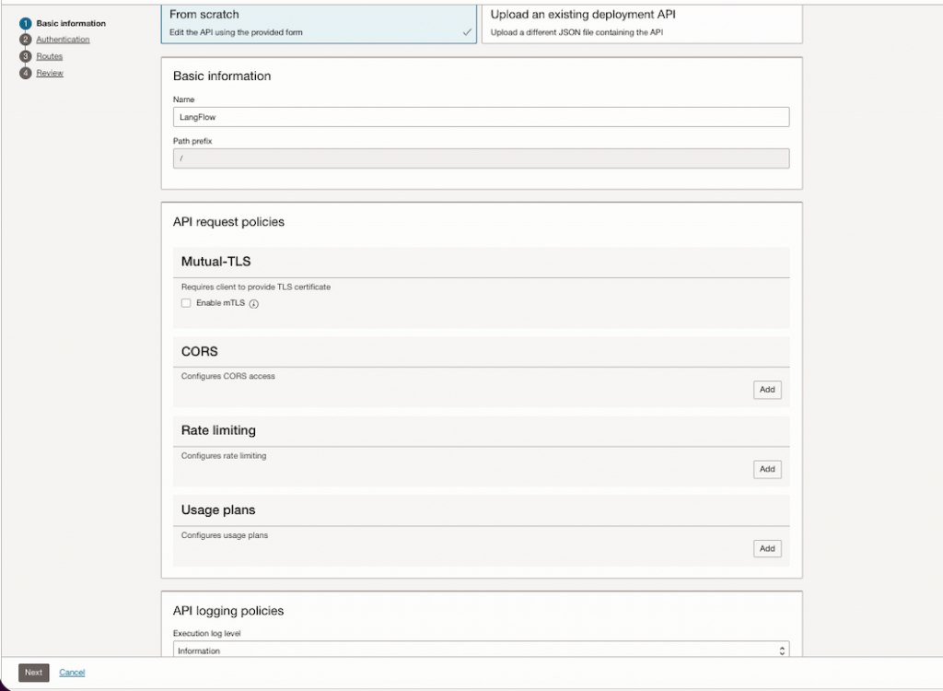The height and width of the screenshot is (691, 943).
Task: Enable the mTLS checkbox
Action: pos(186,303)
